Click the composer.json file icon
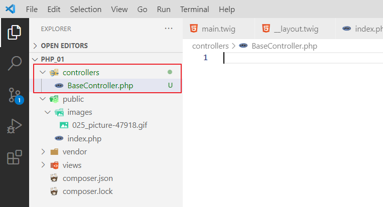383x207 pixels. pos(54,178)
